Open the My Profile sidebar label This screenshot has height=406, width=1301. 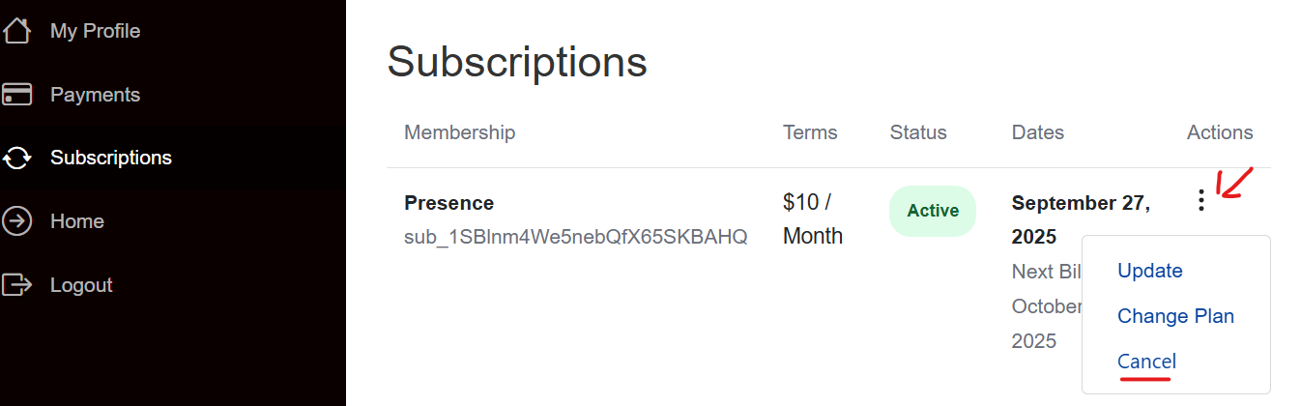(95, 31)
